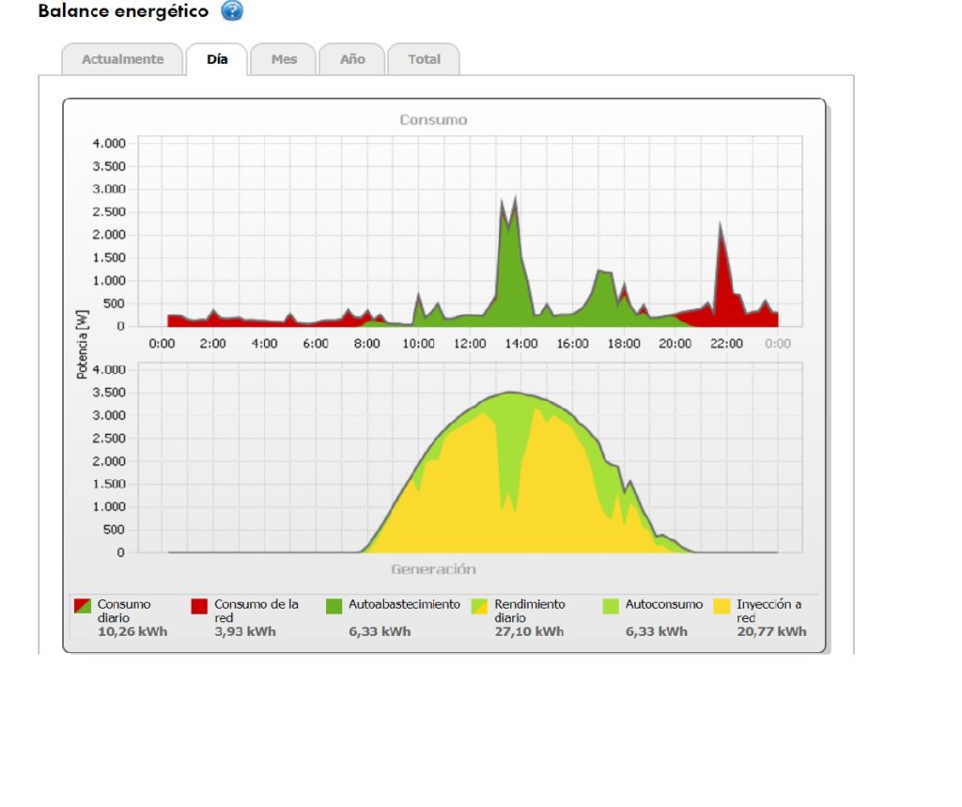962x807 pixels.
Task: Click the light green Autoconsumo swatch
Action: pos(611,606)
